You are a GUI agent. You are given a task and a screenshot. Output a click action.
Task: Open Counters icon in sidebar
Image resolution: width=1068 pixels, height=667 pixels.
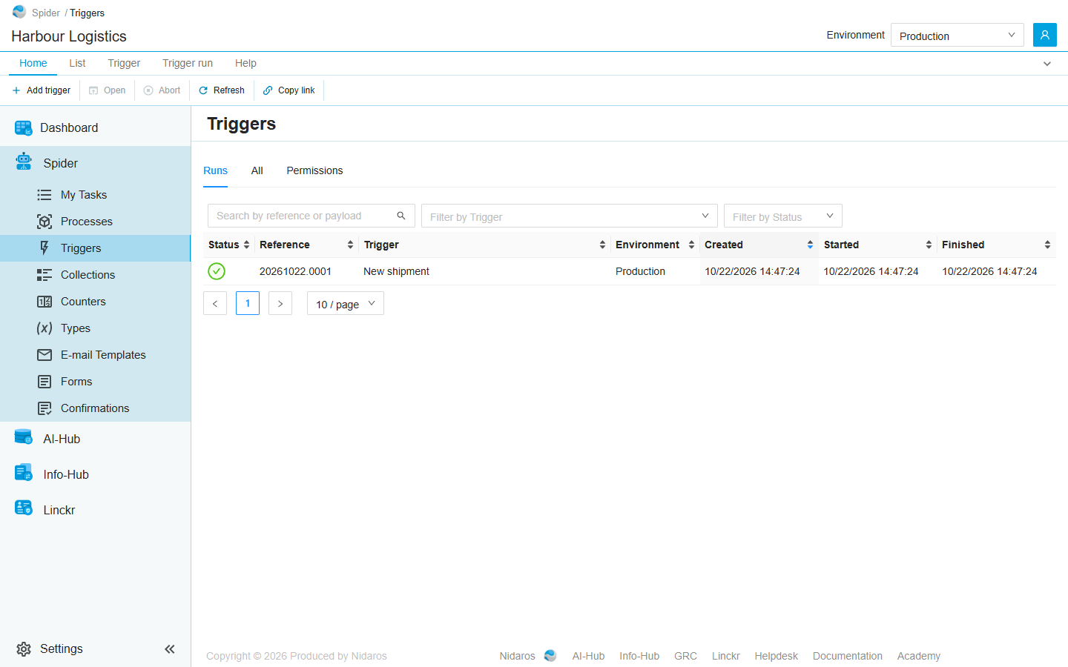[44, 302]
